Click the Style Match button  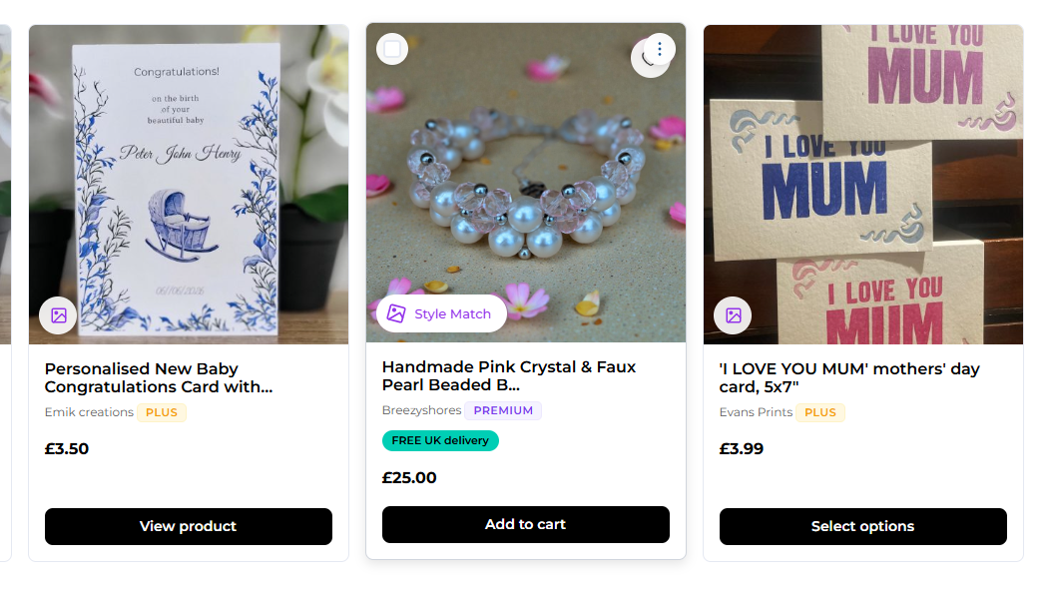coord(441,313)
